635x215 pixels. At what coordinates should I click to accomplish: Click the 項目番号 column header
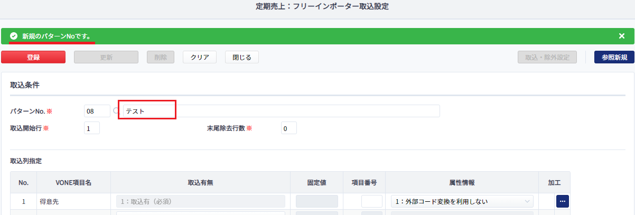[364, 182]
